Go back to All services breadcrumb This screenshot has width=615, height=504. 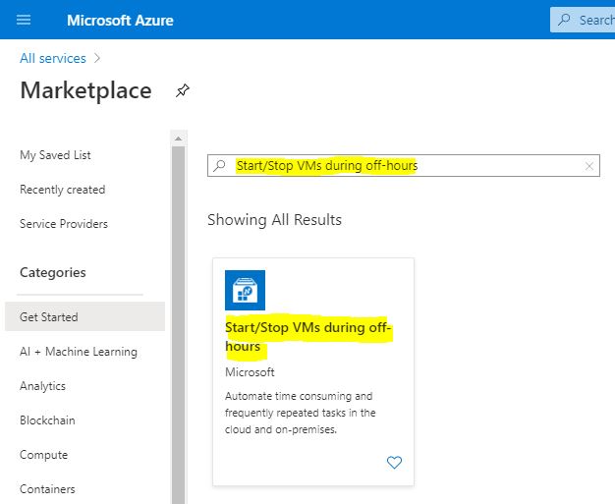coord(53,58)
